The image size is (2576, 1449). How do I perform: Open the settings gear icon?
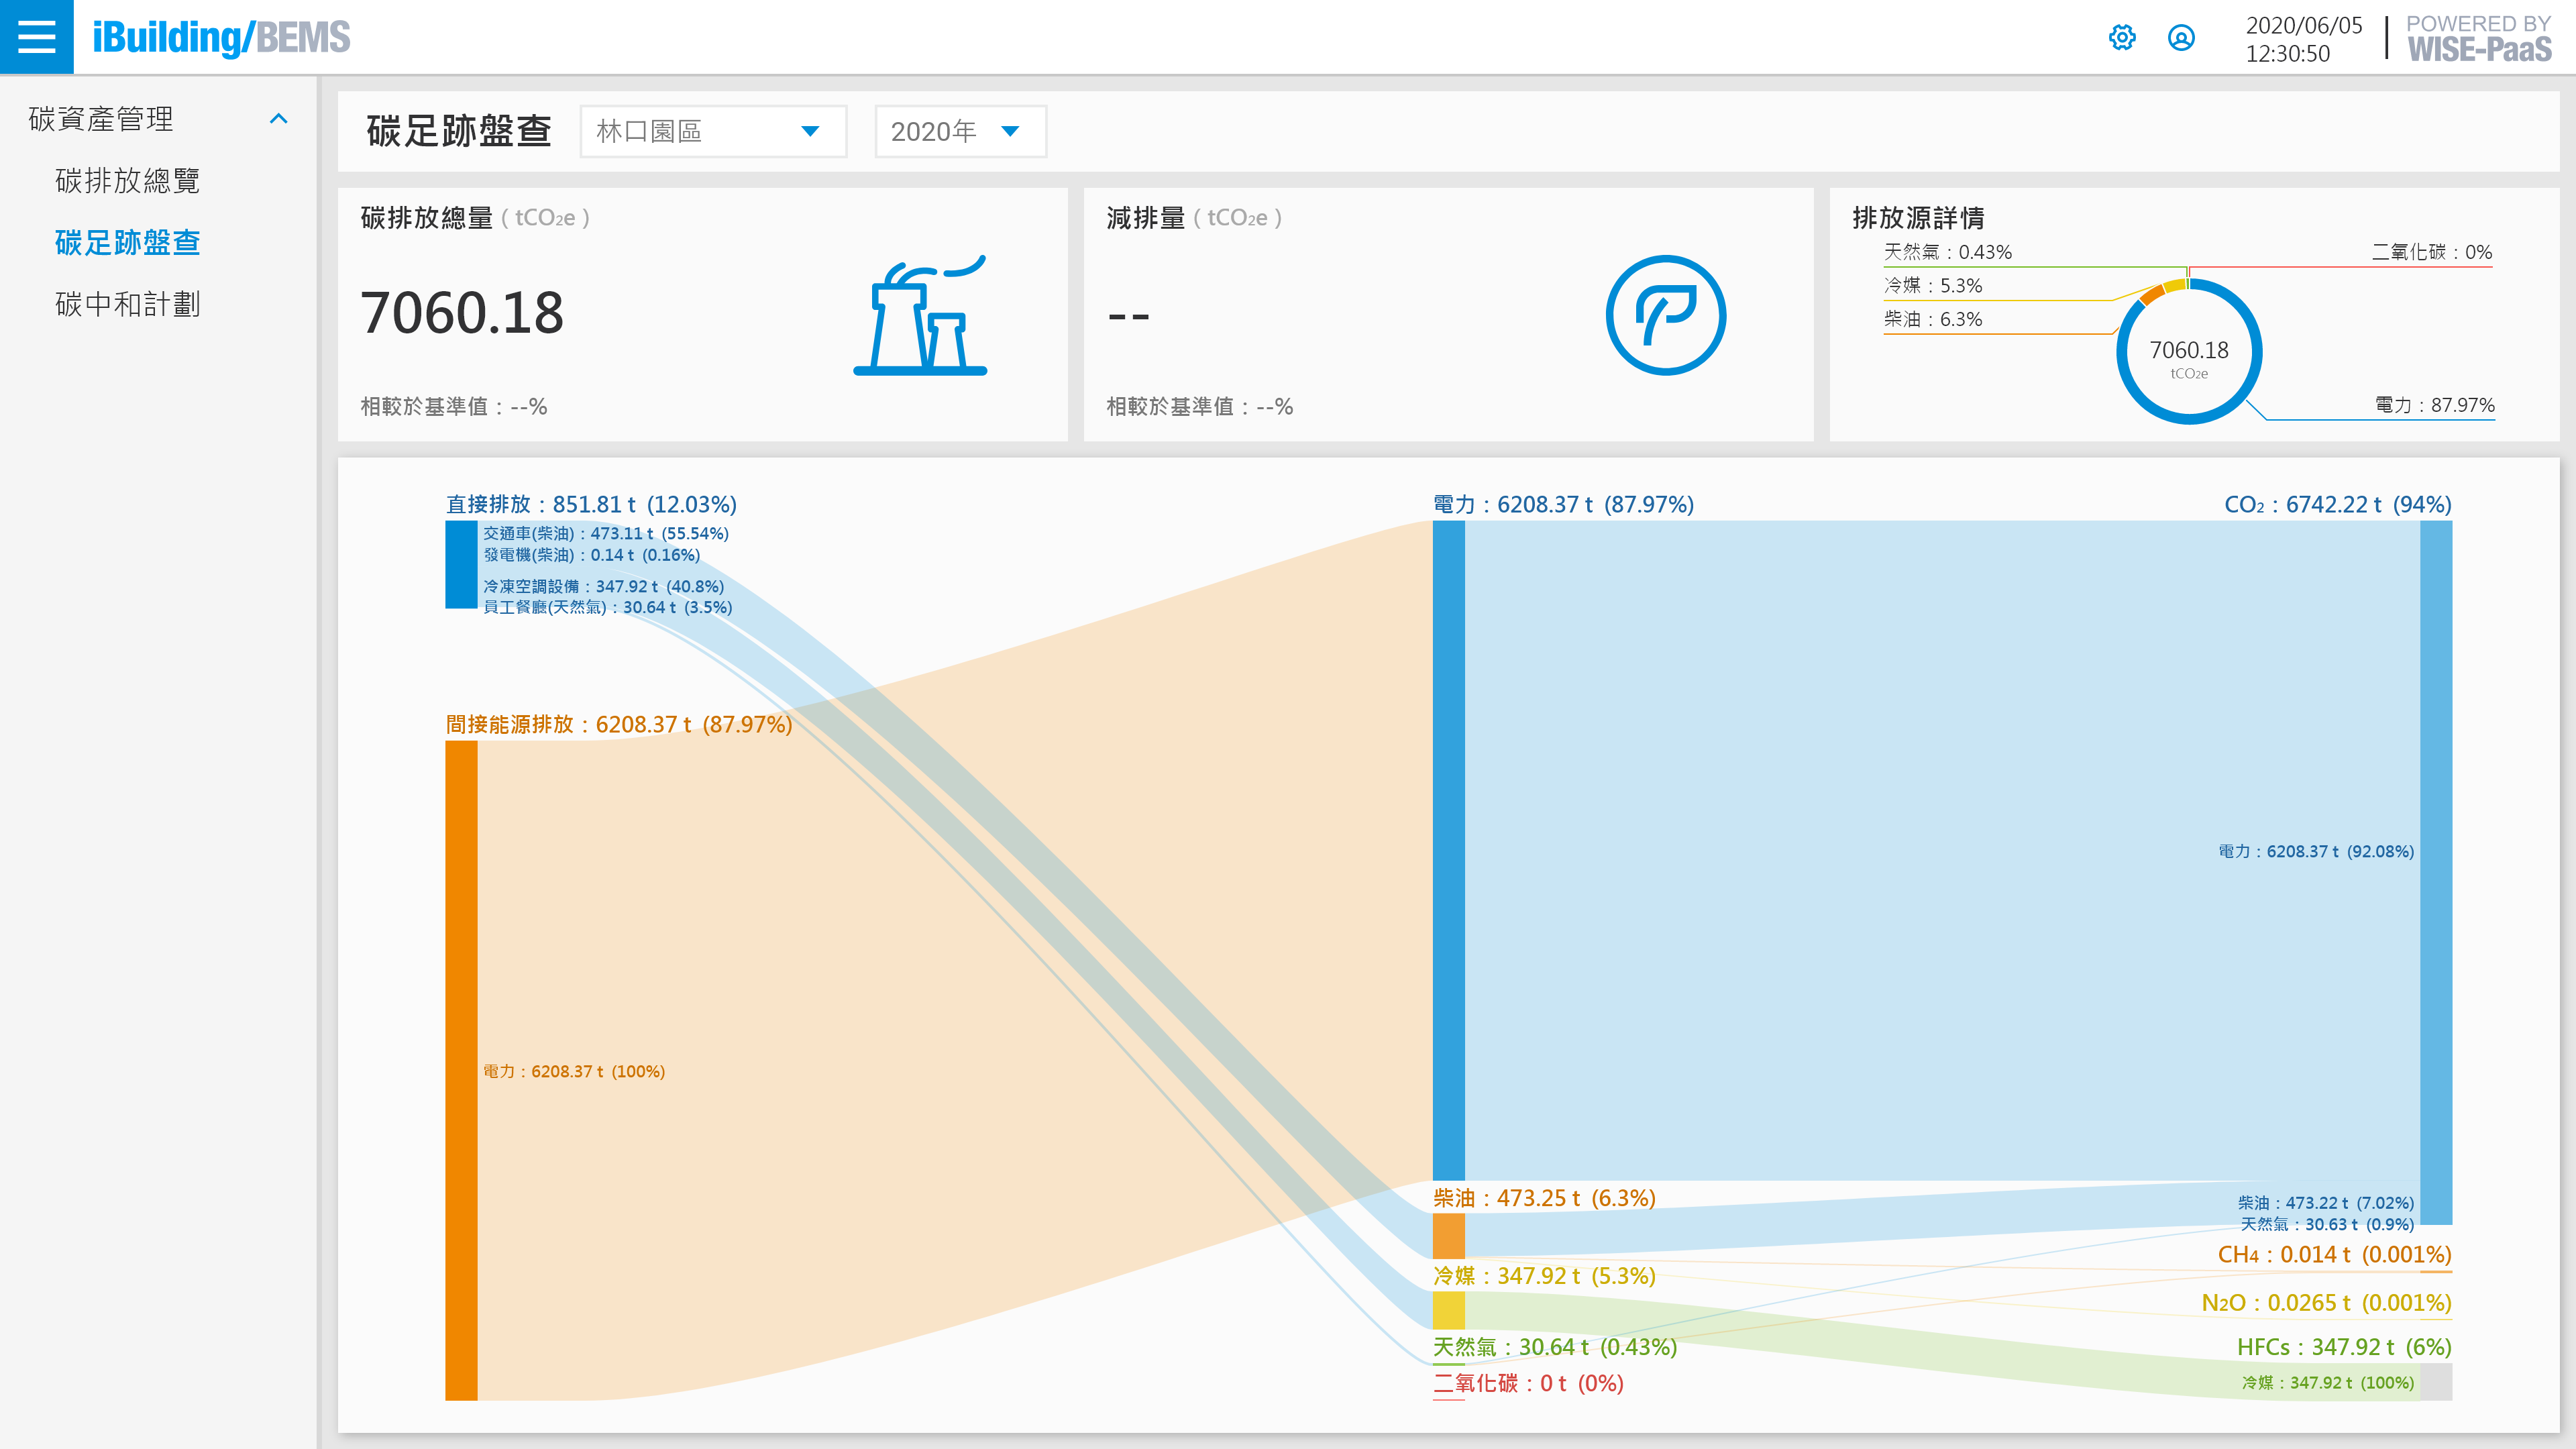coord(2121,38)
